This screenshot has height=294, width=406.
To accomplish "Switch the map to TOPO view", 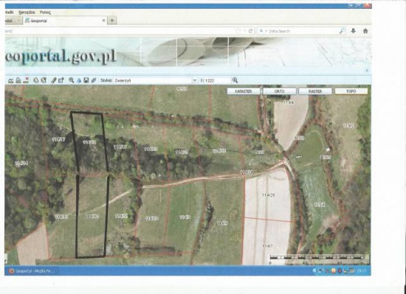I will 351,91.
